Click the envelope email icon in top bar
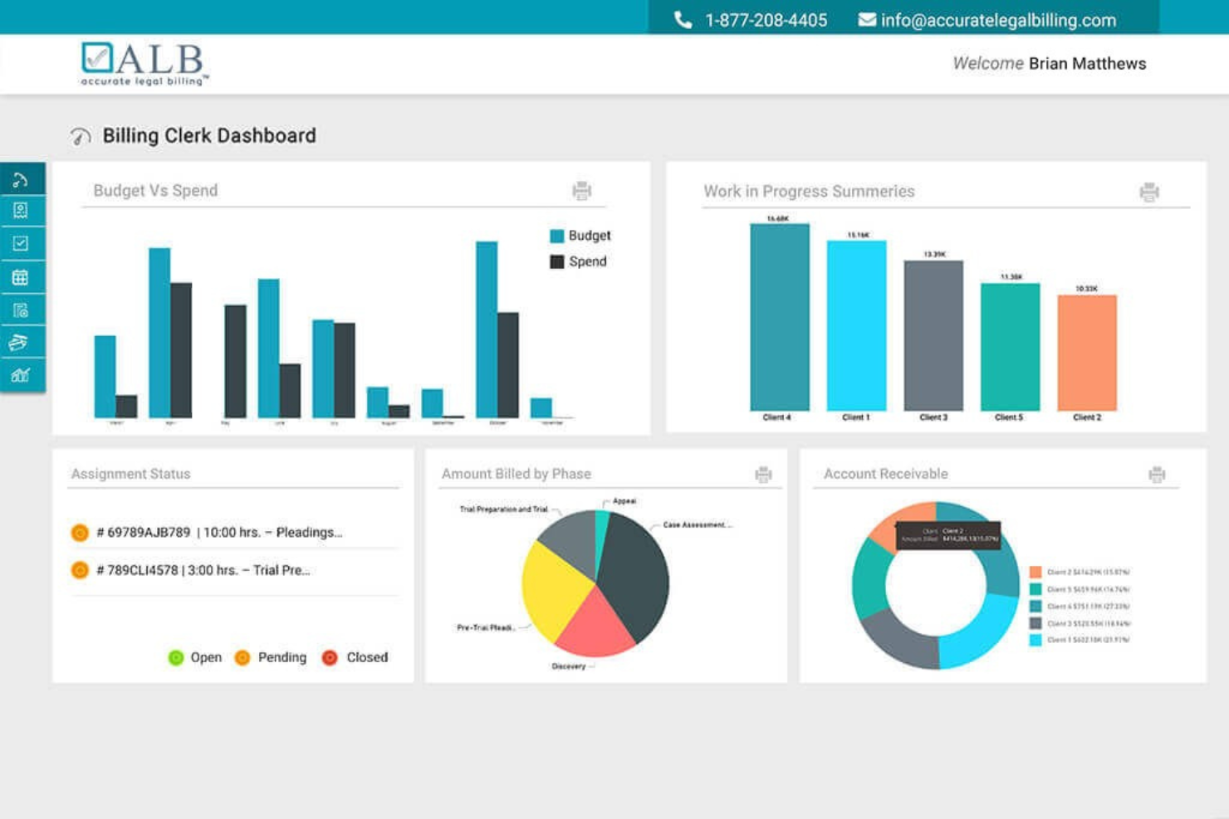Screen dimensions: 1229x819 coord(867,20)
